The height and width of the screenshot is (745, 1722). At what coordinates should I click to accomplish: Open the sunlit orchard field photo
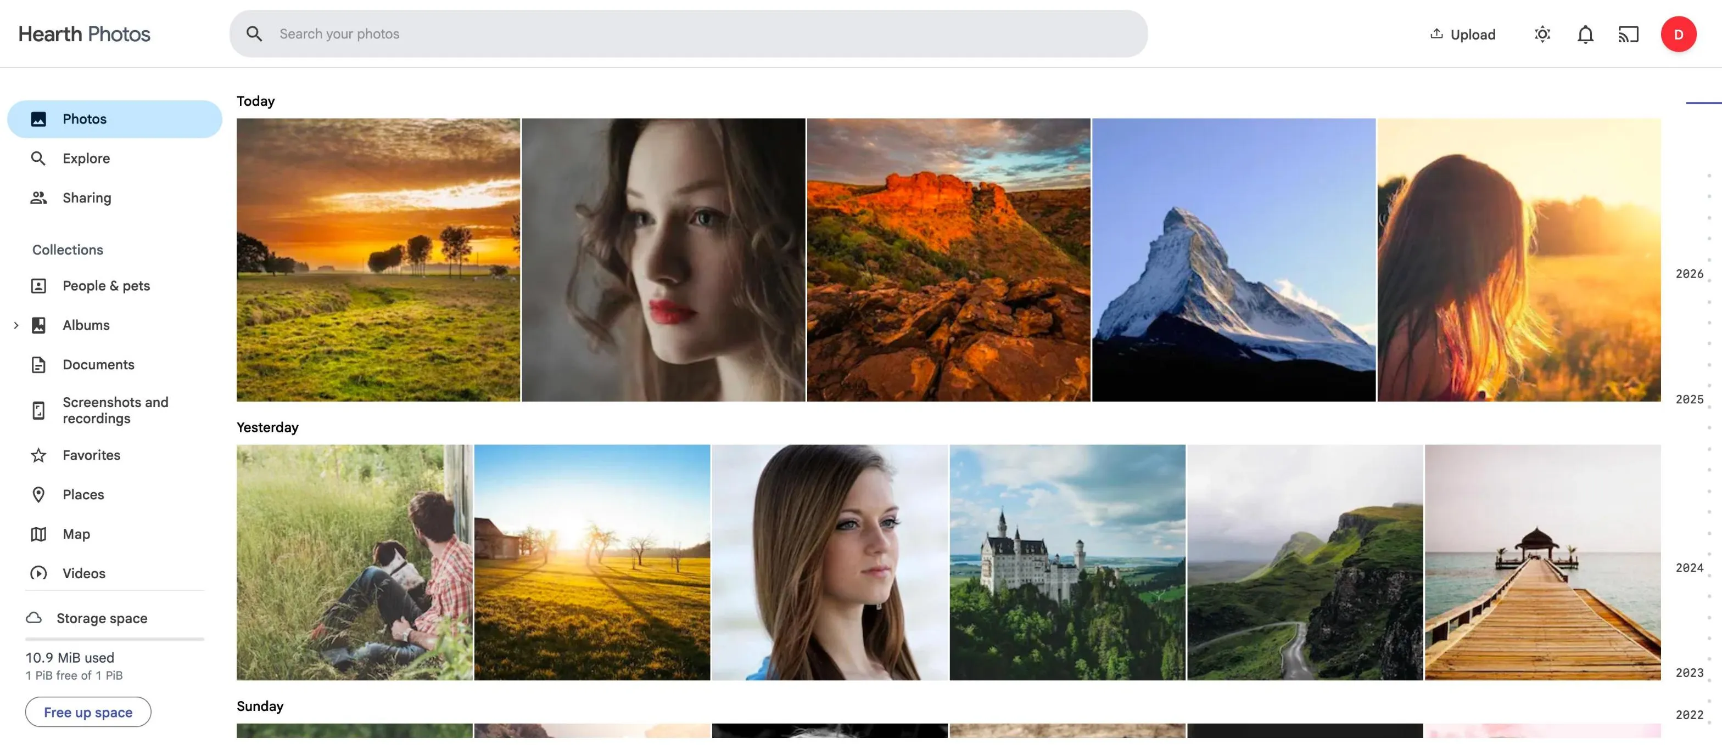point(592,563)
